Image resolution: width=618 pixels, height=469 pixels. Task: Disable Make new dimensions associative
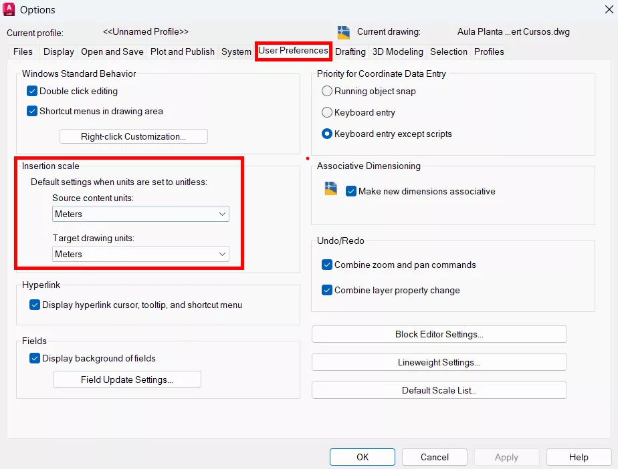351,191
